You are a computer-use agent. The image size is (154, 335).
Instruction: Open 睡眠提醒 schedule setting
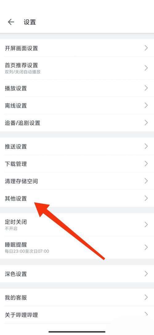click(77, 248)
